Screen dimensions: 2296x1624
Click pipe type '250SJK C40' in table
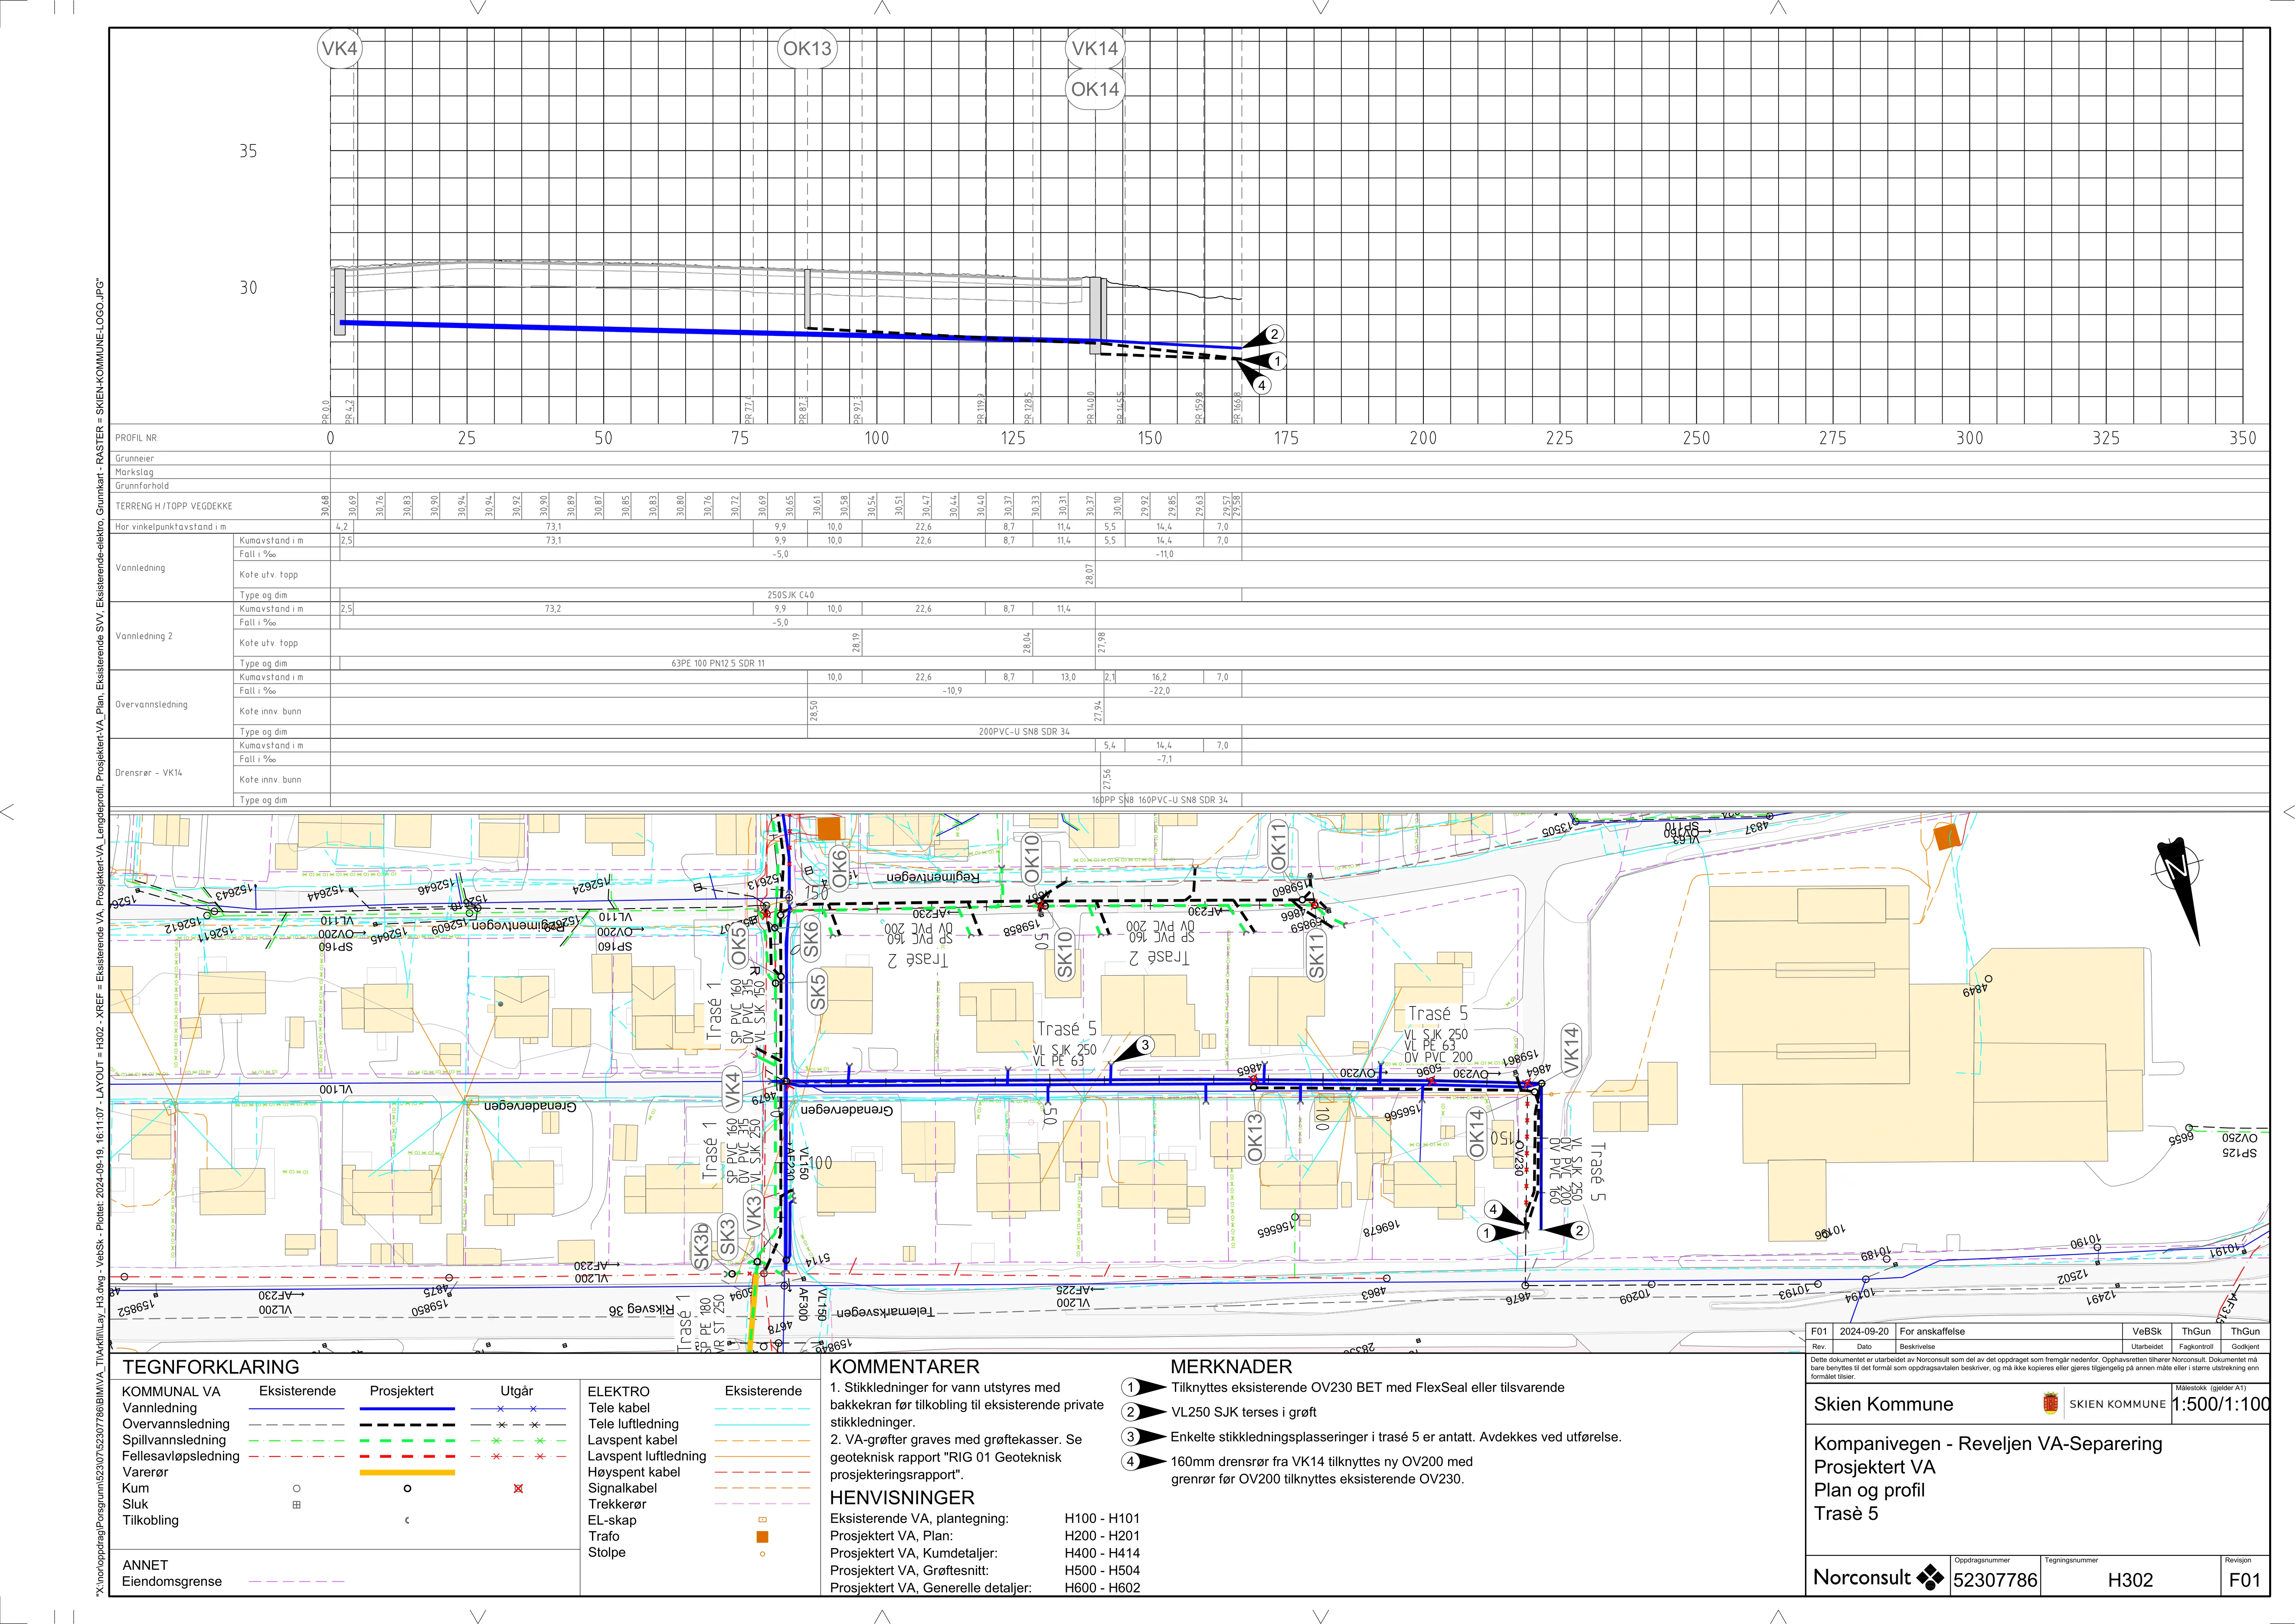pyautogui.click(x=791, y=595)
